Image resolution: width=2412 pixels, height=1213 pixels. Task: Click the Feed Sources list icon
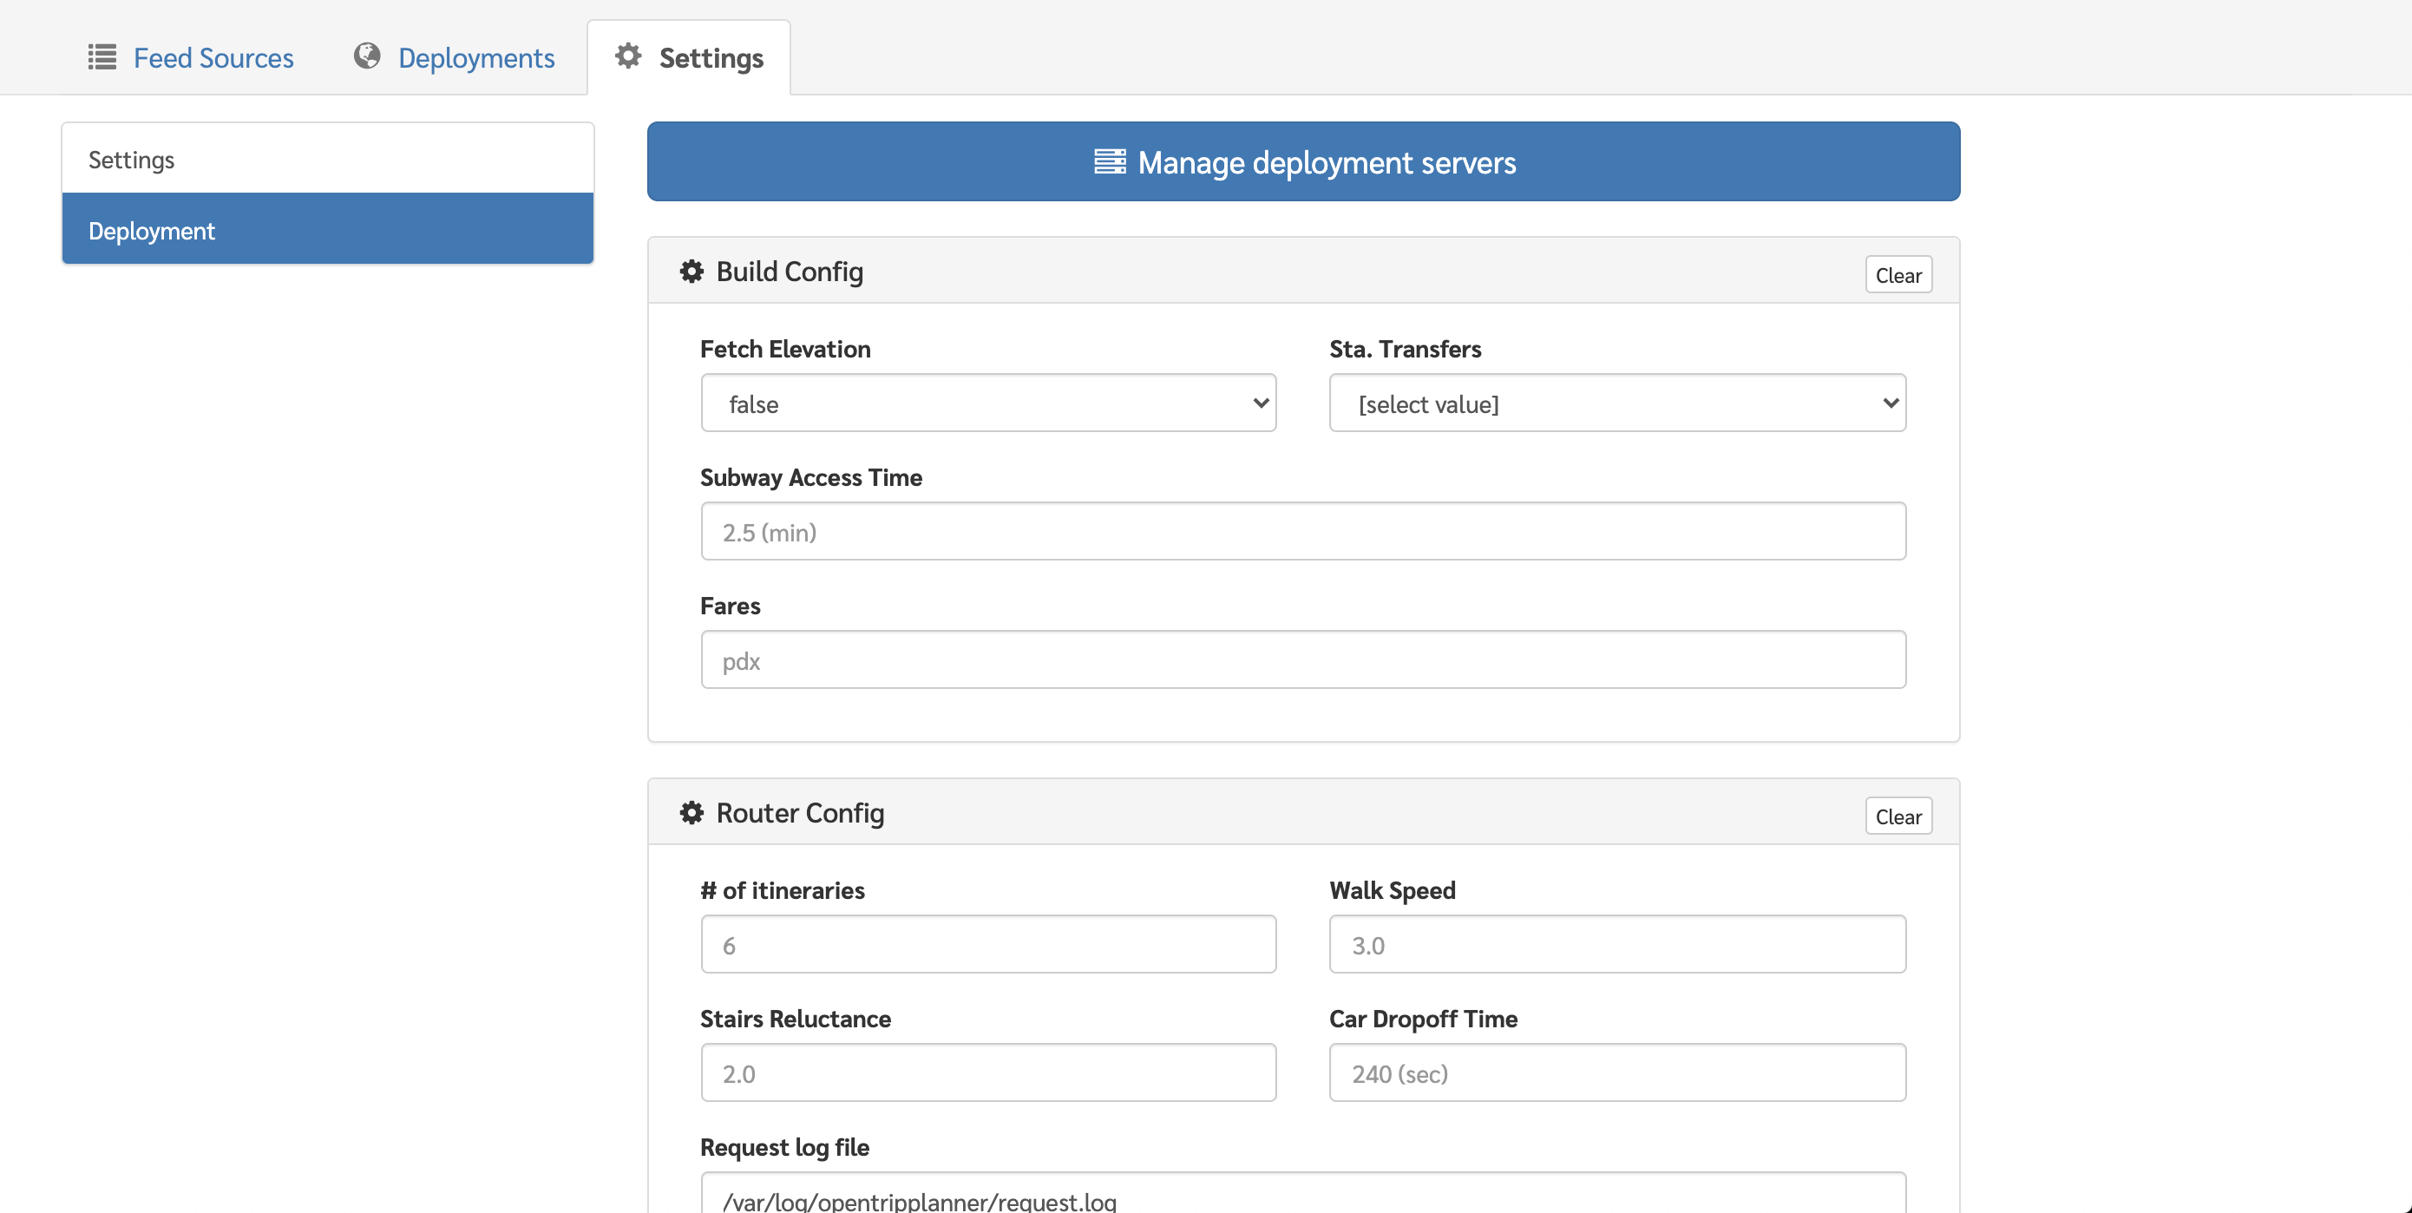[x=102, y=57]
